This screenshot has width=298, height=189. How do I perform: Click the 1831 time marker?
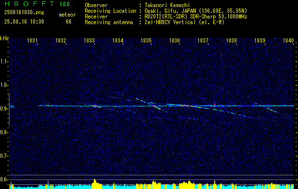[x=32, y=41]
